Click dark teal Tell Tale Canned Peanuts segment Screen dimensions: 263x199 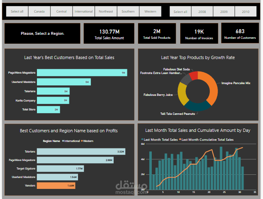(x=198, y=106)
